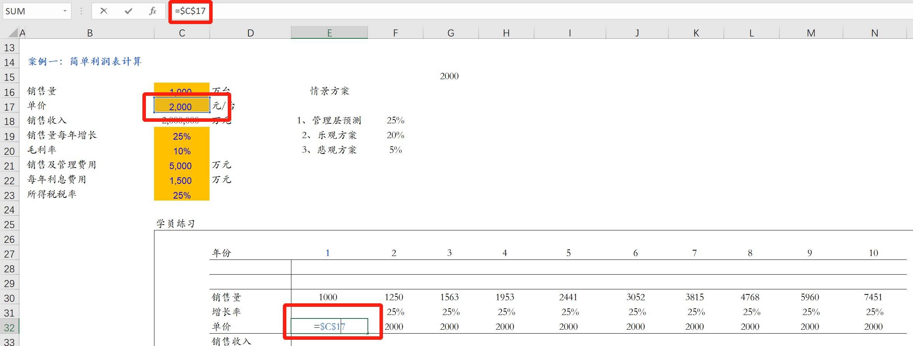Click the 乐观方案 20% cell
The image size is (913, 346).
[x=395, y=135]
